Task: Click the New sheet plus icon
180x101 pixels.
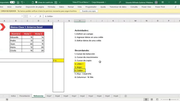Action: click(126, 96)
